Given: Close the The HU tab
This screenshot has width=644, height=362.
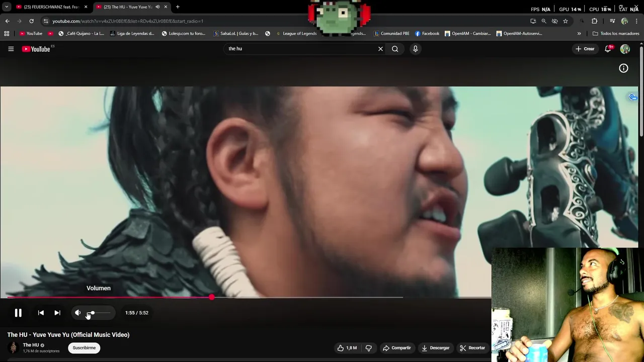Looking at the screenshot, I should (166, 7).
